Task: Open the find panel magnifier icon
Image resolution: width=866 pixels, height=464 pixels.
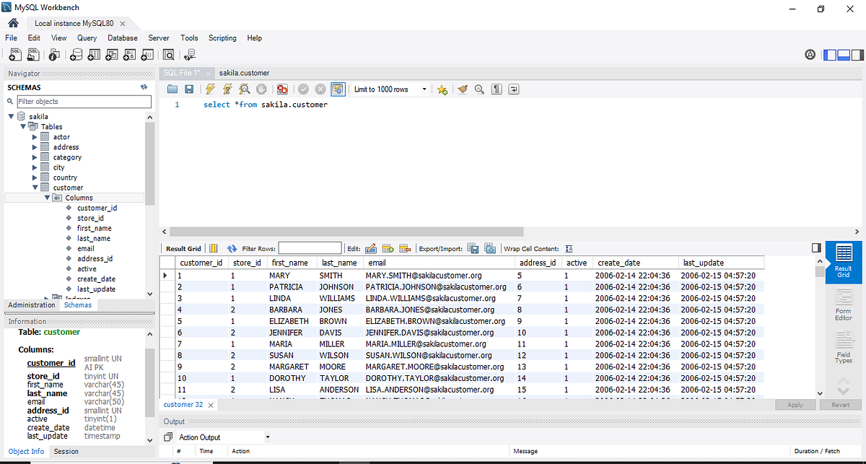Action: (x=479, y=89)
